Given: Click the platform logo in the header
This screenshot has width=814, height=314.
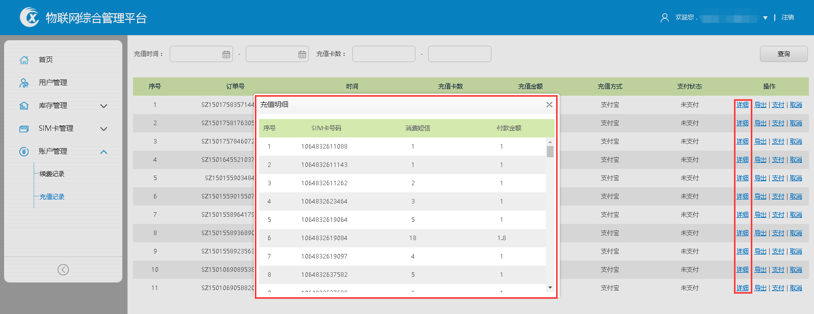Looking at the screenshot, I should coord(30,17).
